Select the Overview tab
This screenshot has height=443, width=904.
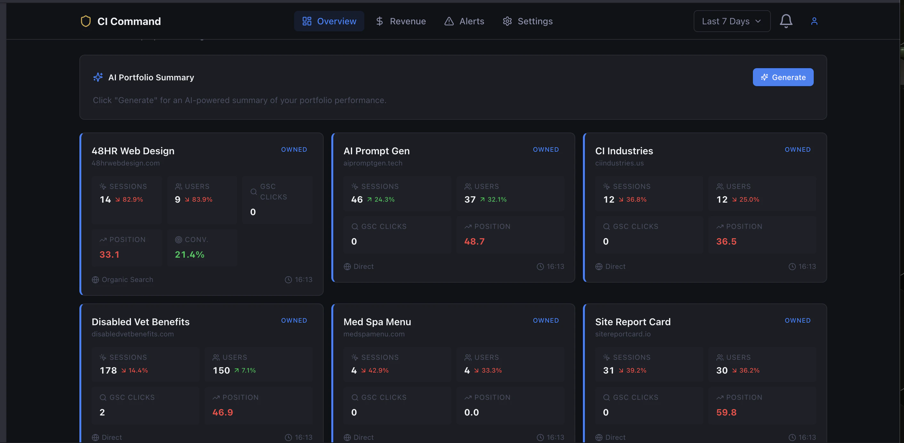click(329, 21)
